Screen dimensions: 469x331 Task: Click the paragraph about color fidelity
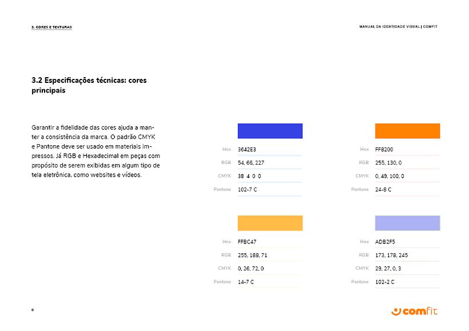[x=96, y=151]
